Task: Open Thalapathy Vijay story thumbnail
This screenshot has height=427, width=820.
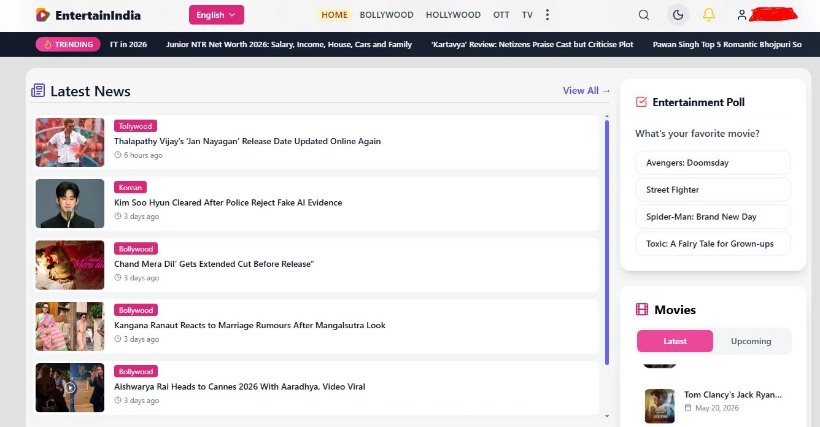Action: [70, 142]
